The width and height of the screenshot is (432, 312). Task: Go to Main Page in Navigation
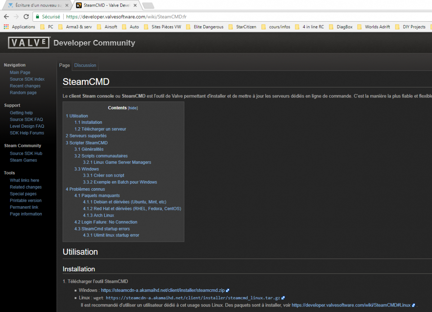[20, 72]
